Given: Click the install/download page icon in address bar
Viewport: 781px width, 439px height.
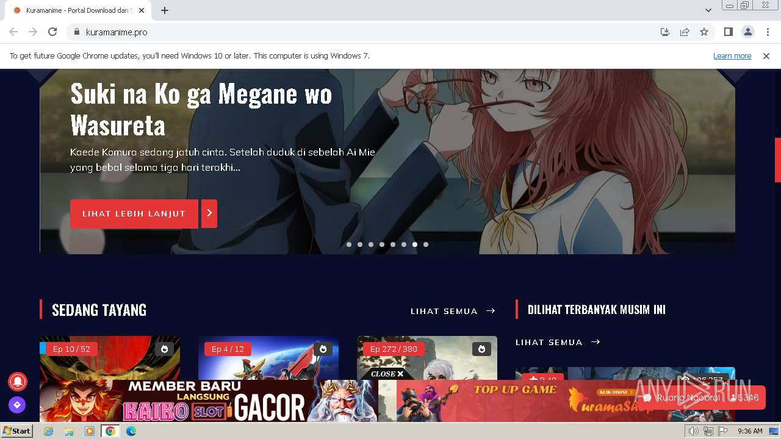Looking at the screenshot, I should click(x=665, y=32).
